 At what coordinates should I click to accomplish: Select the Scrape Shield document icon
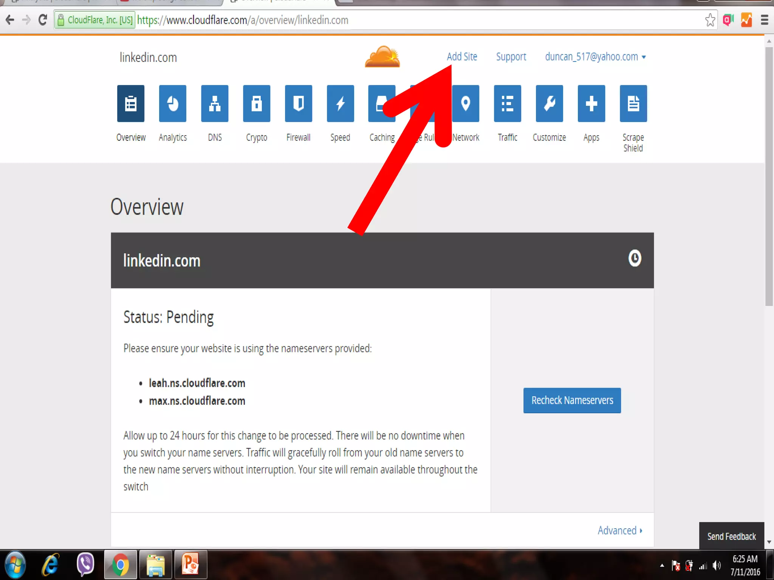[x=633, y=103]
